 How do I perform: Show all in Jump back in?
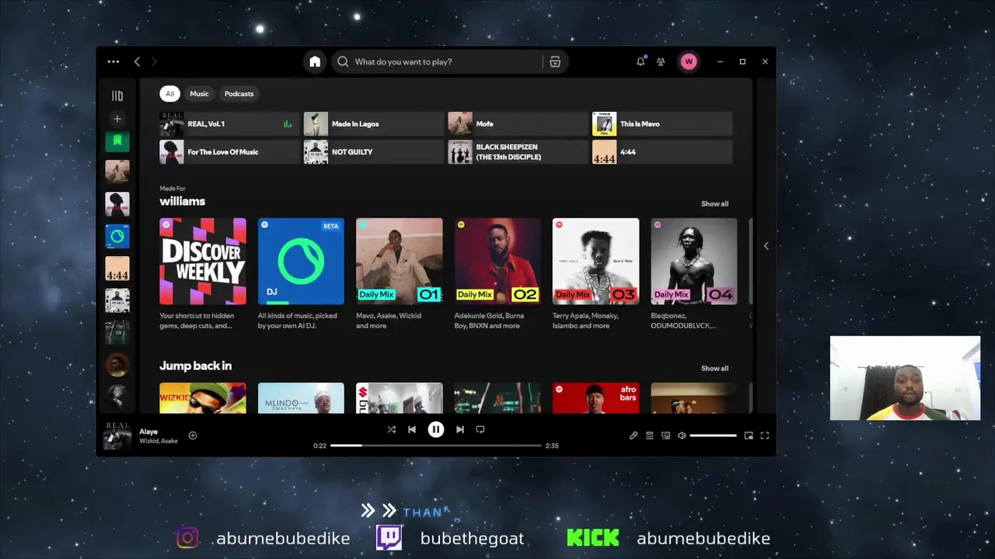(x=714, y=369)
